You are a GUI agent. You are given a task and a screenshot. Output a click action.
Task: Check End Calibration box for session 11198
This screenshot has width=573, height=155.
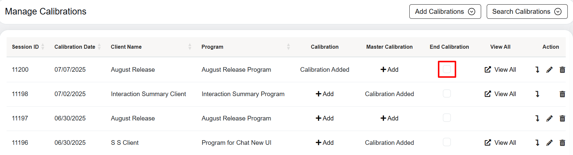pos(447,93)
